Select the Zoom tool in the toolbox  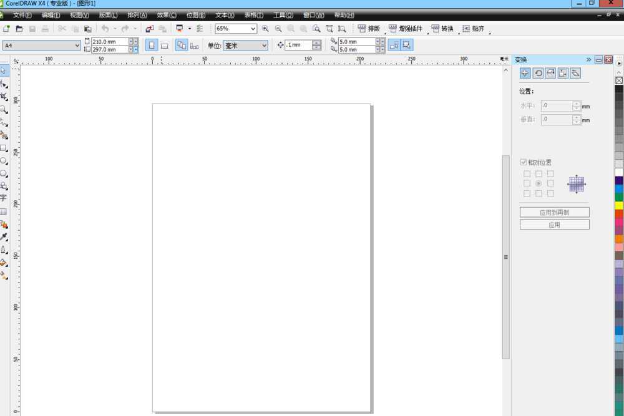coord(4,109)
